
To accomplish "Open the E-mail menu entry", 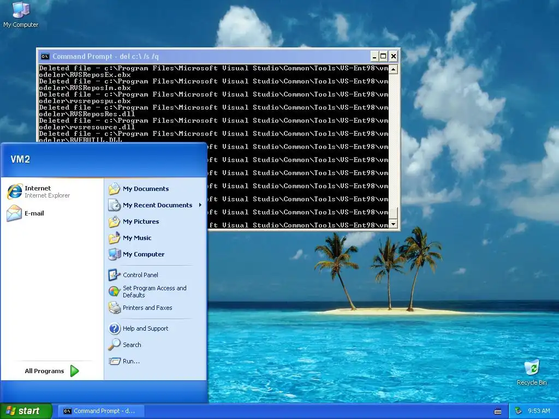I will 53,213.
